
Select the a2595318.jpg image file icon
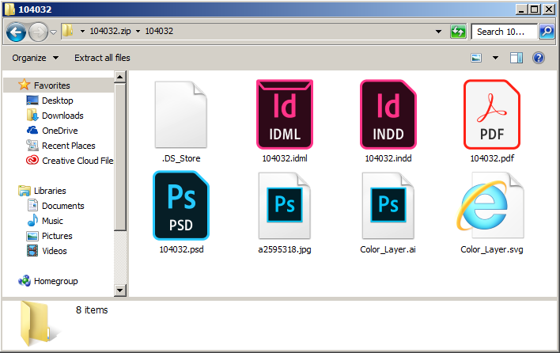click(285, 206)
